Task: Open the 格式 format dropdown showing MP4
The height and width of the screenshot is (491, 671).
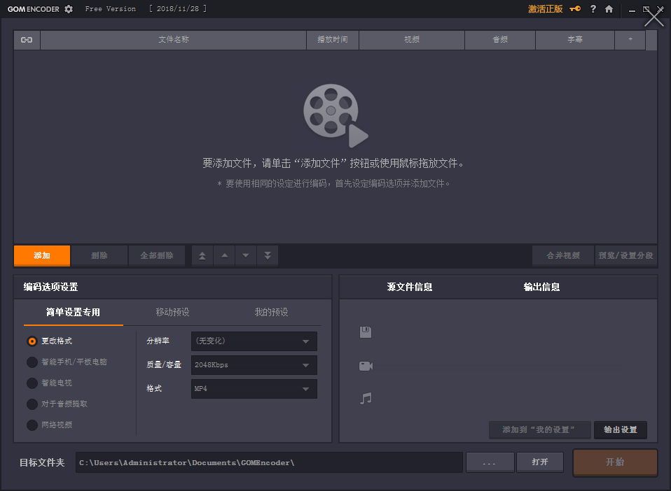Action: [254, 387]
